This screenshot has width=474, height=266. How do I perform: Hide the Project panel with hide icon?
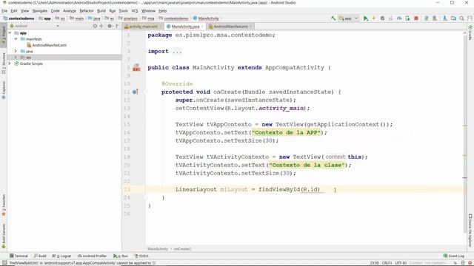tap(117, 26)
